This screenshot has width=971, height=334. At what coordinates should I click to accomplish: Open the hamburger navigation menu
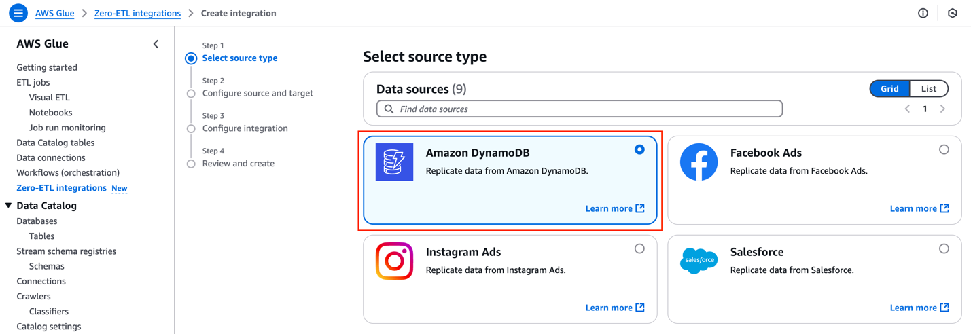pos(18,13)
